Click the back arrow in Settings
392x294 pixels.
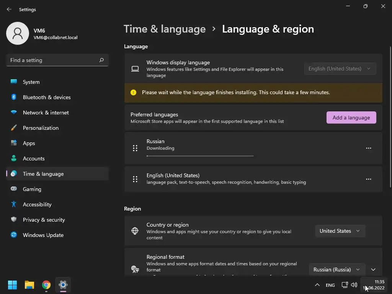point(9,9)
